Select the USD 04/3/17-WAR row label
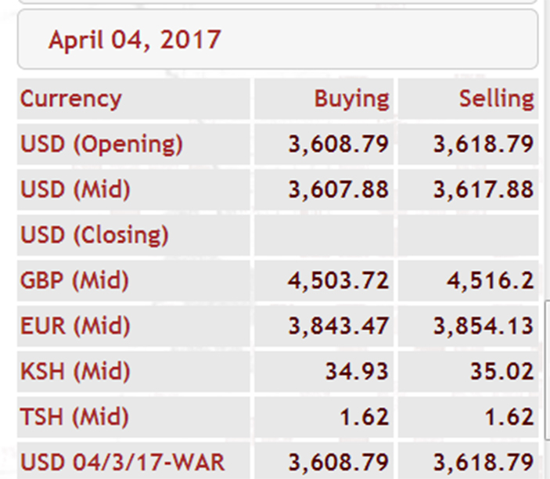Screen dimensions: 550x479 point(122,463)
